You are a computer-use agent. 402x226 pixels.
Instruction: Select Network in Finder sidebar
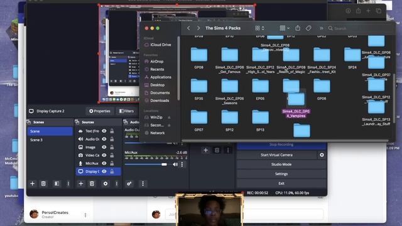click(x=155, y=133)
